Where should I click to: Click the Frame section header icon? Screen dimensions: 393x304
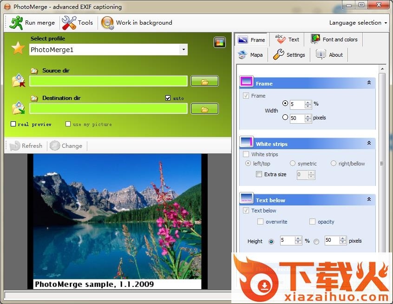246,82
